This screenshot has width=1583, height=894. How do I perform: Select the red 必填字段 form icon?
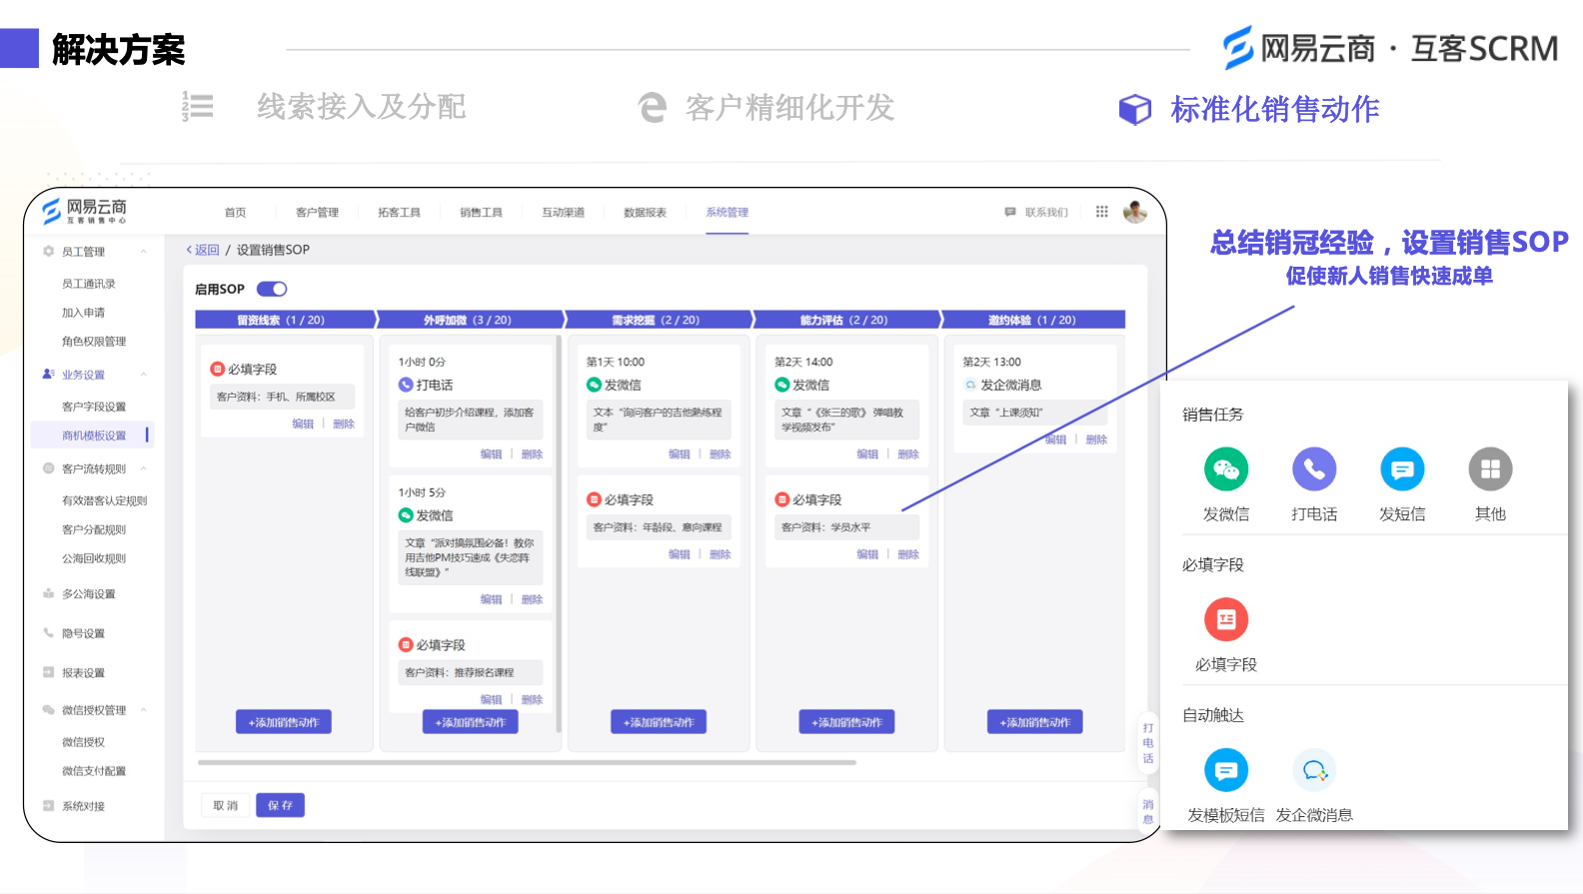(1226, 620)
